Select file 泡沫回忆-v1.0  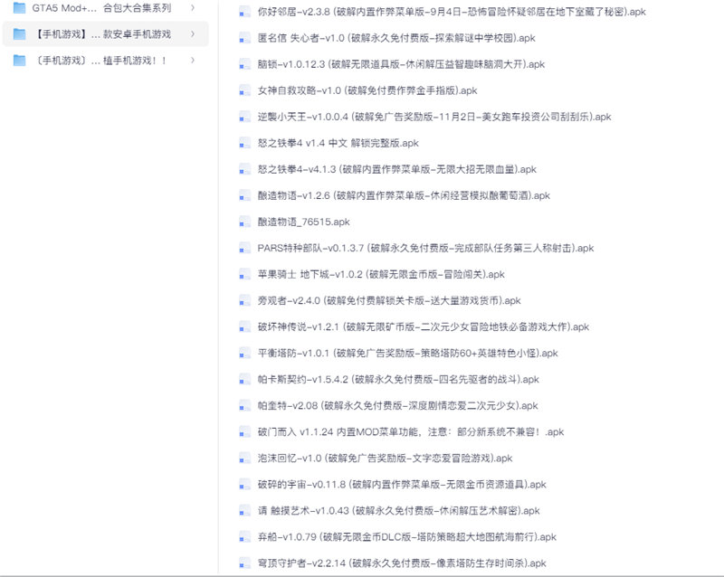pos(386,459)
